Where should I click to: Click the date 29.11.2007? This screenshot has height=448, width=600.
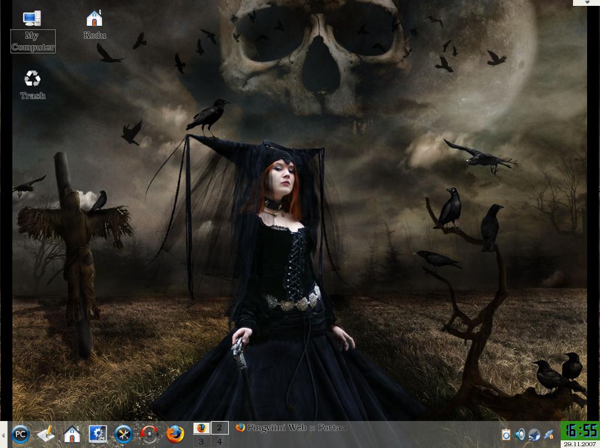tap(580, 444)
